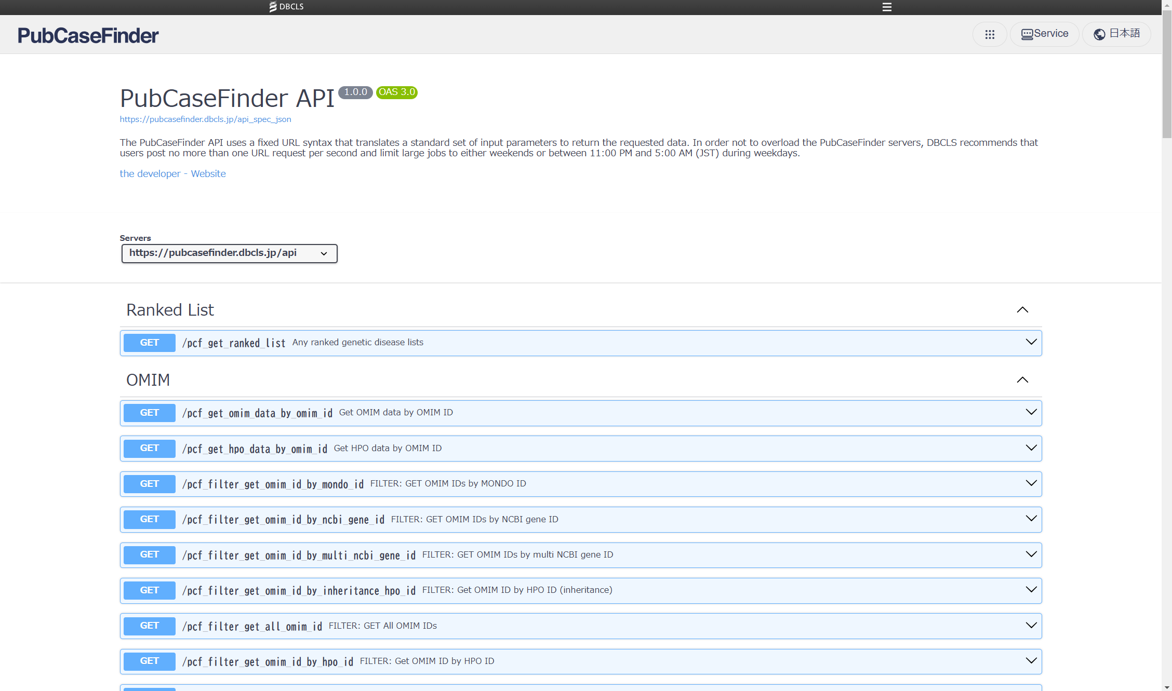Image resolution: width=1172 pixels, height=691 pixels.
Task: Select the /pcf_get_ranked_list path text
Action: [234, 343]
